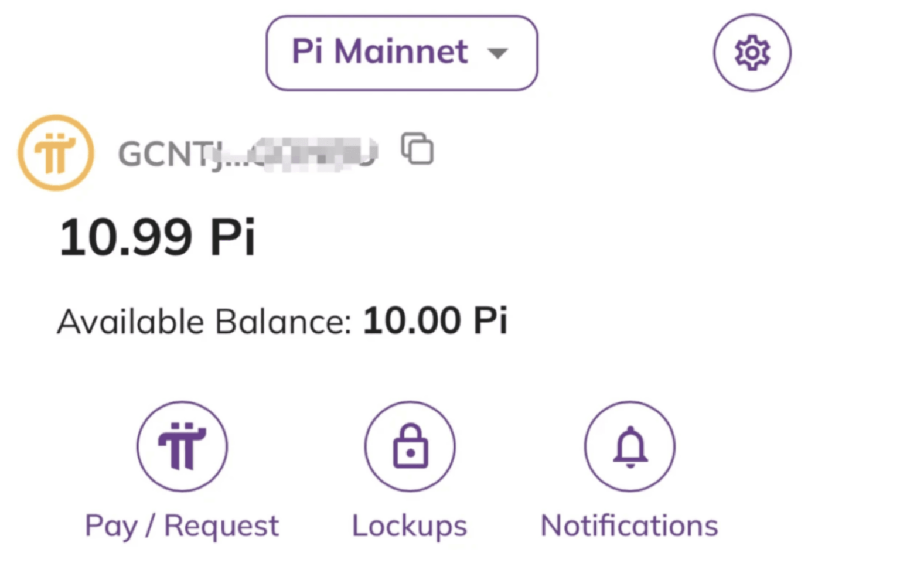The width and height of the screenshot is (900, 563).
Task: Click the Available Balance line
Action: 281,320
